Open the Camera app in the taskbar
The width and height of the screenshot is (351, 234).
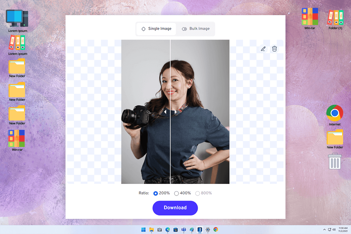pos(160,230)
